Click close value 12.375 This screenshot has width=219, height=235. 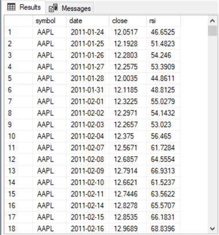(128, 136)
